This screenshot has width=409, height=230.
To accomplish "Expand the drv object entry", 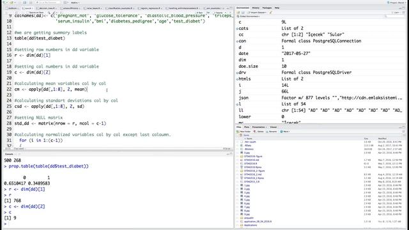I will click(x=237, y=73).
